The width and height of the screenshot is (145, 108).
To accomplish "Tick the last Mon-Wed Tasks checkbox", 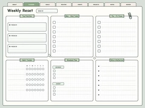I will [x=54, y=51].
